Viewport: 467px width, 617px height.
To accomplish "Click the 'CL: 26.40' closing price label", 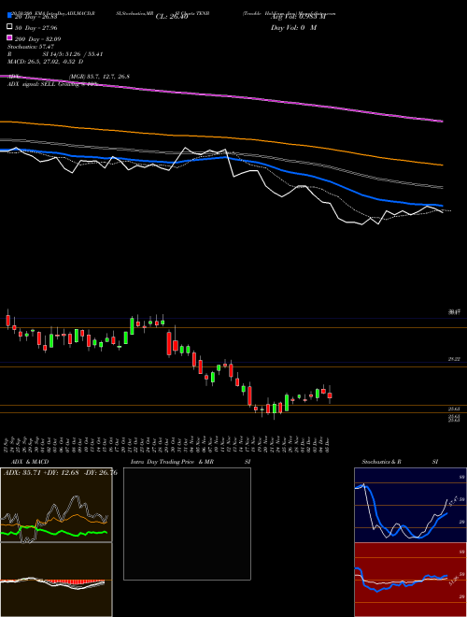I will pos(172,17).
